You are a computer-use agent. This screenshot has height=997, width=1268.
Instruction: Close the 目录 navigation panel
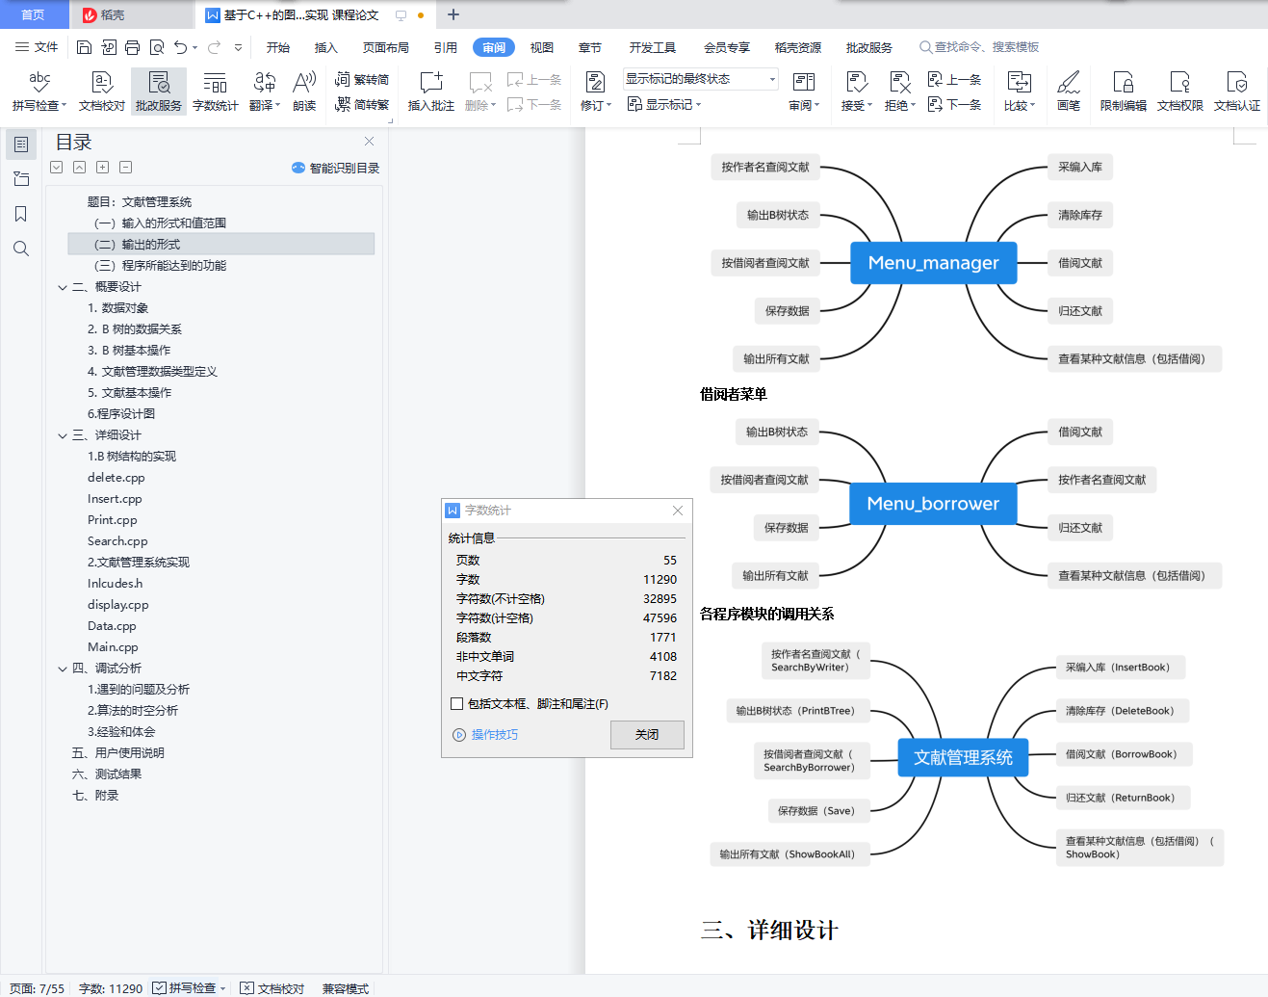coord(369,142)
